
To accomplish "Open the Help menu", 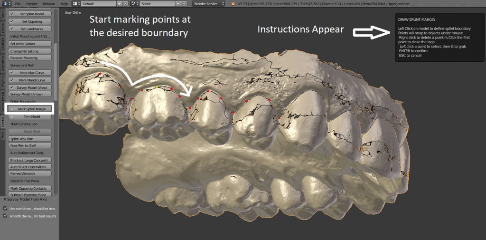I will (64, 4).
